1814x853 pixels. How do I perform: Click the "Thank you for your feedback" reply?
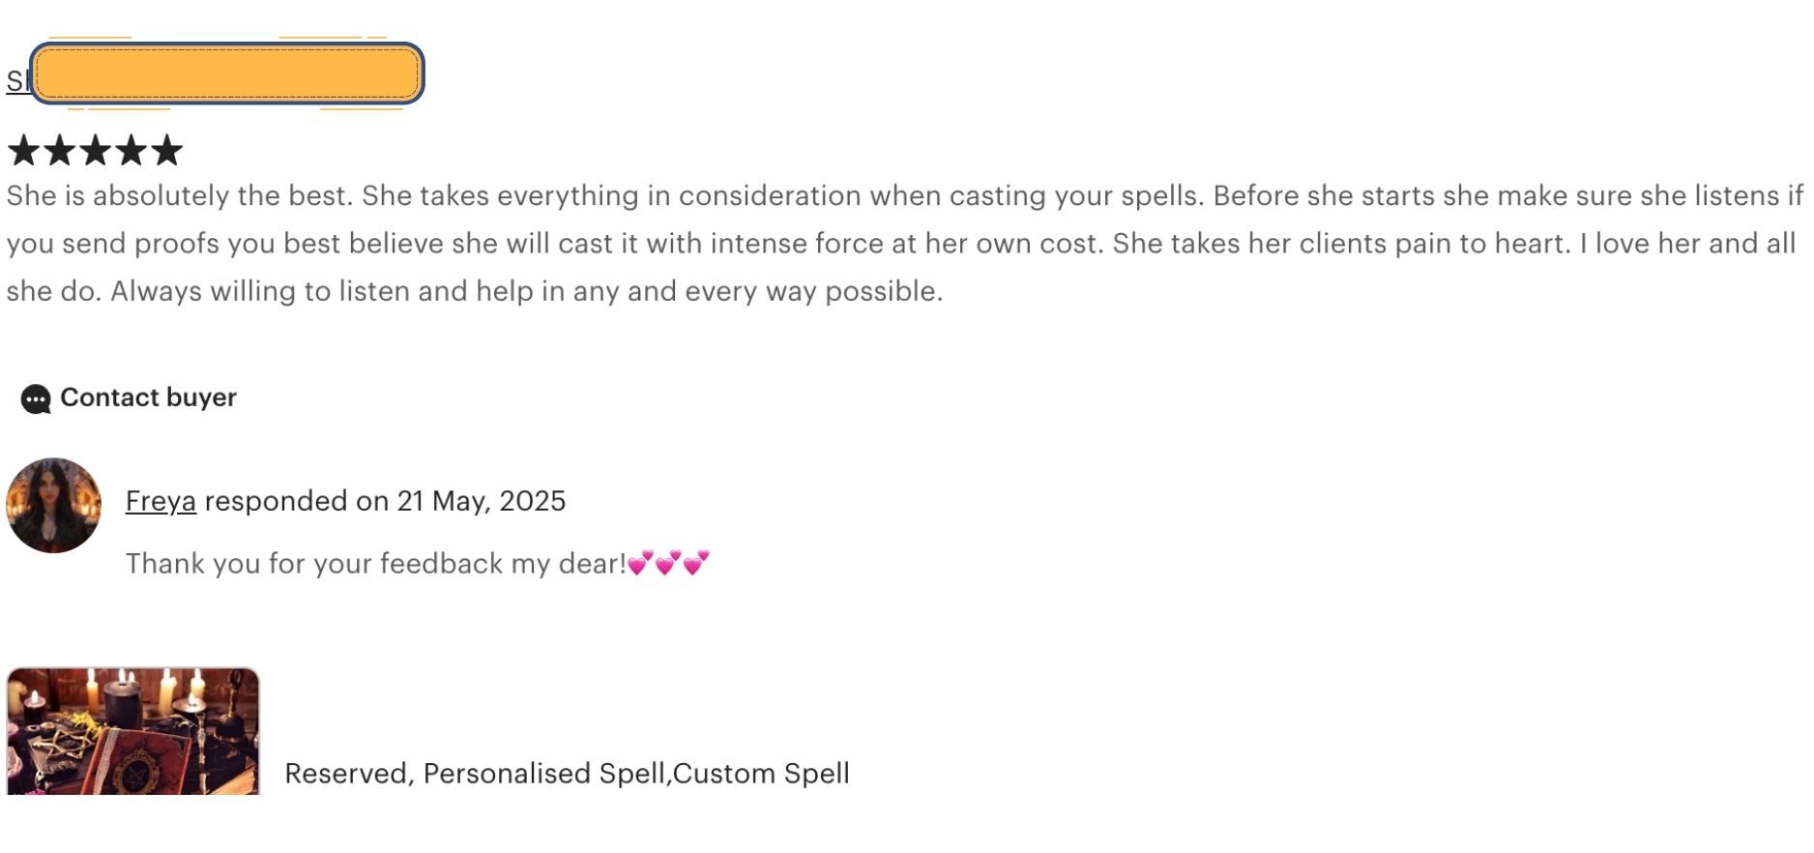(375, 564)
